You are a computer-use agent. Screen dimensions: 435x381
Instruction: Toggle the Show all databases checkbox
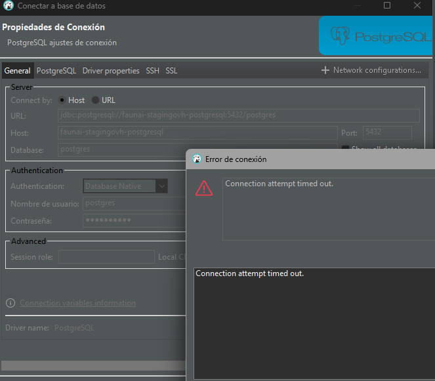(345, 149)
